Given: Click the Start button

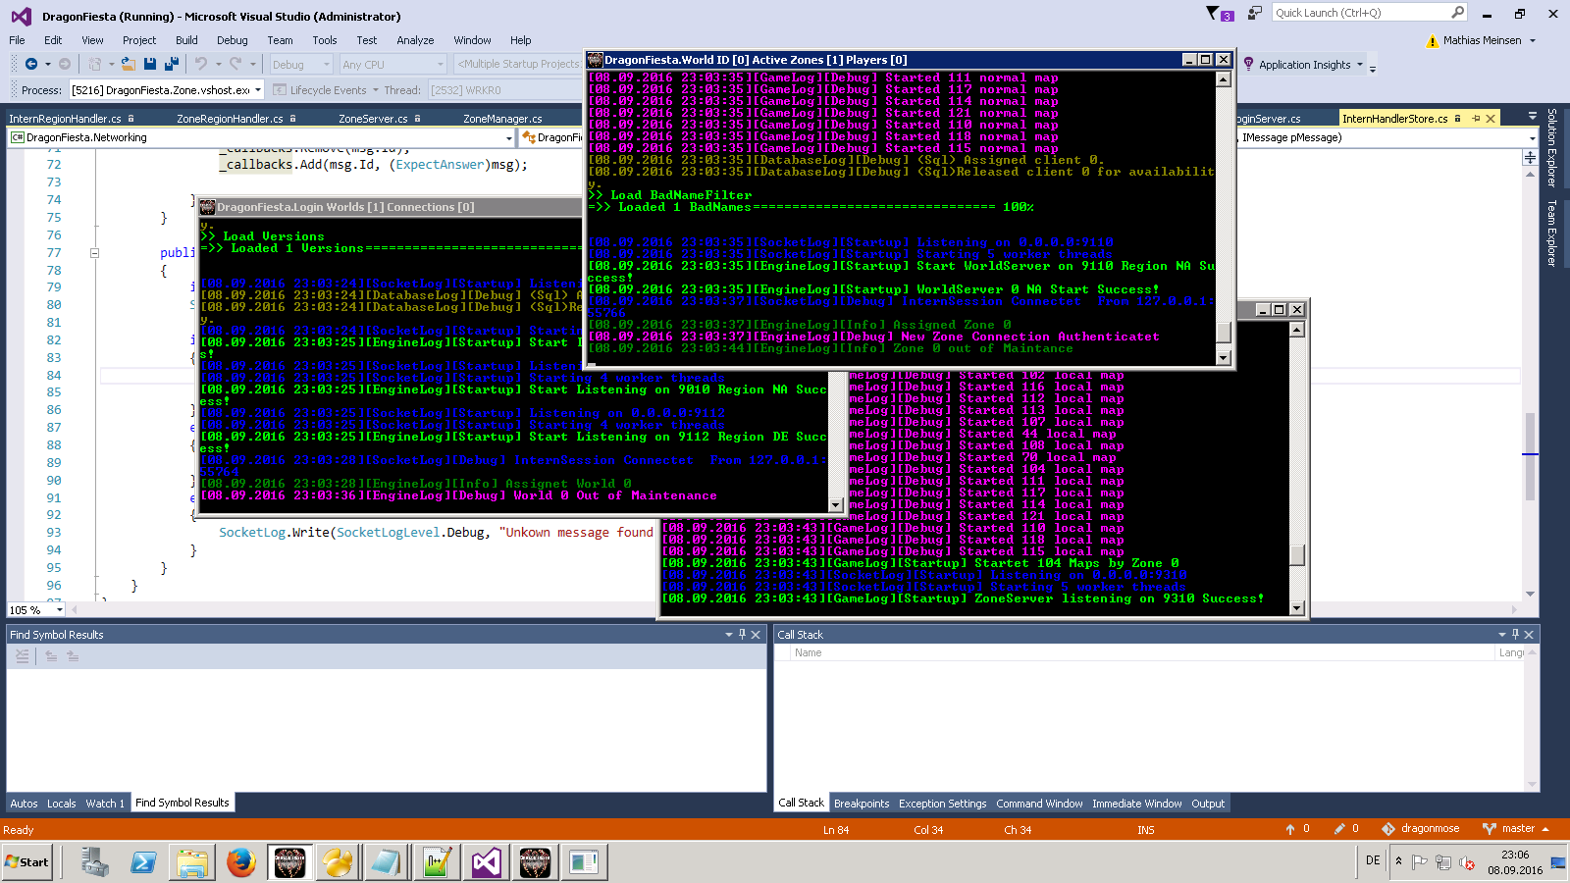Looking at the screenshot, I should point(26,862).
